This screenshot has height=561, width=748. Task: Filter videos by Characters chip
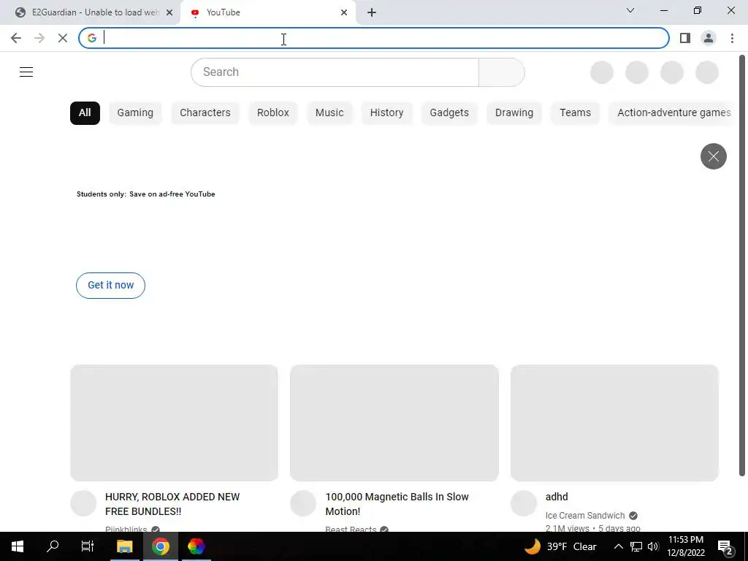click(205, 113)
